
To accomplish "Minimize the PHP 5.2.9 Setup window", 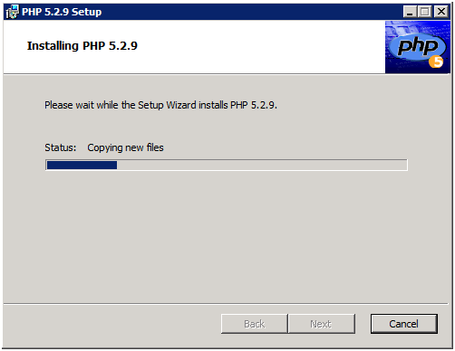I will pos(410,12).
